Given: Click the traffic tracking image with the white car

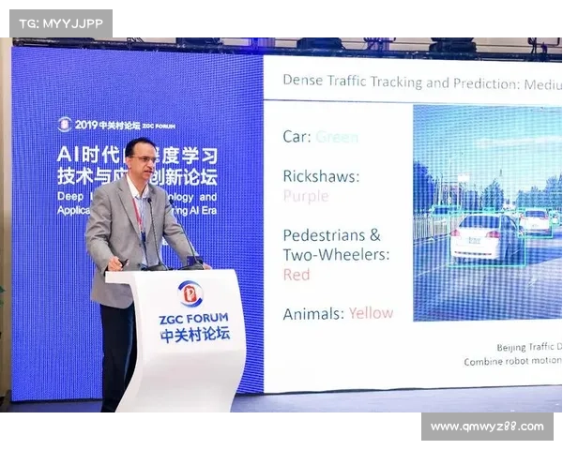Looking at the screenshot, I should [x=488, y=213].
